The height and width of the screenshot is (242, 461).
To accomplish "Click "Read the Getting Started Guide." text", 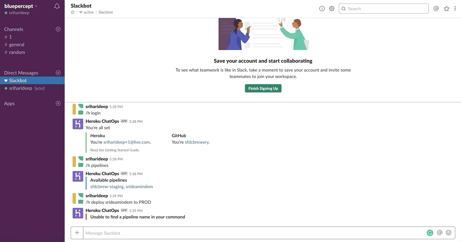I will pos(115,150).
